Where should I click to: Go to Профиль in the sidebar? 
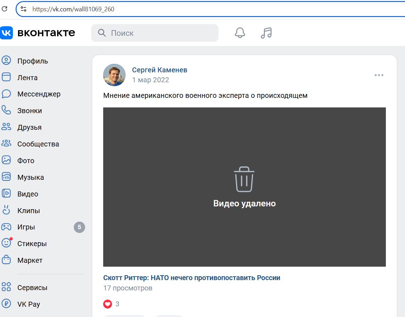(33, 61)
